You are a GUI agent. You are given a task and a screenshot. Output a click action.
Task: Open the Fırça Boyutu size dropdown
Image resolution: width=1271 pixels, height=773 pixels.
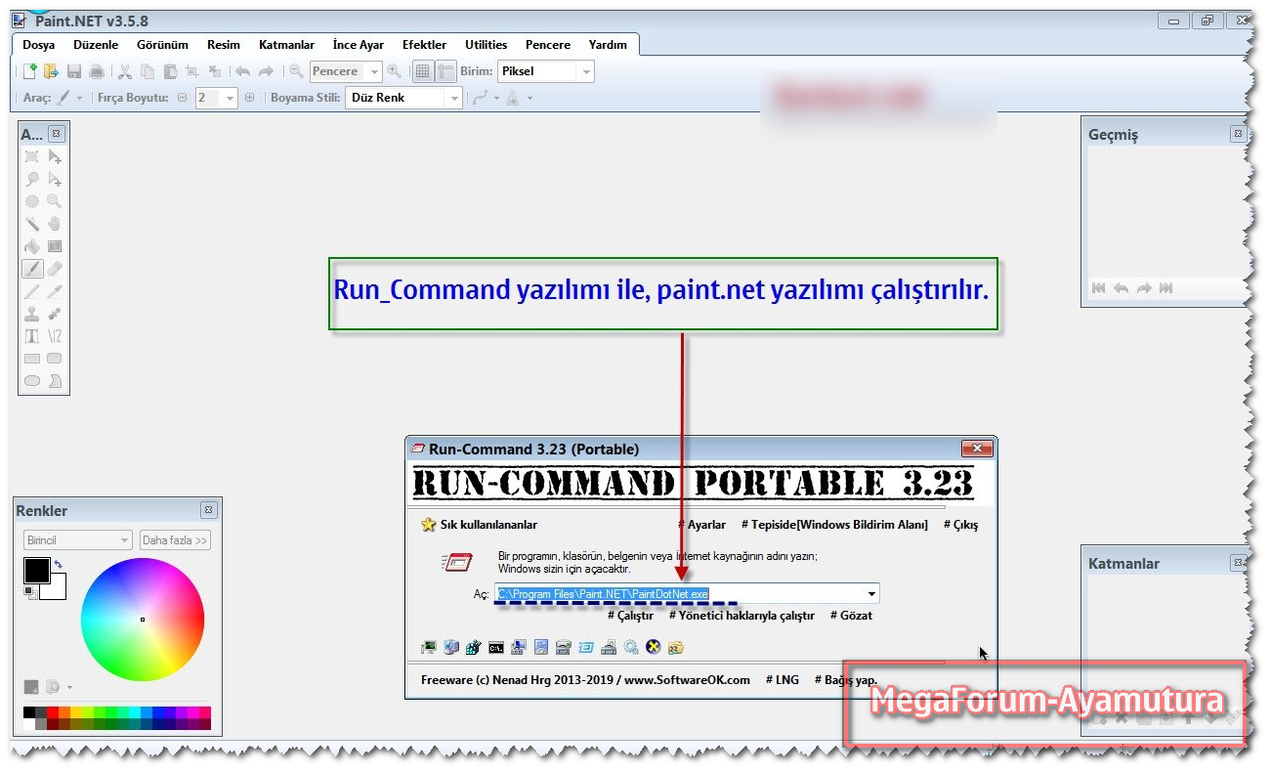coord(231,98)
